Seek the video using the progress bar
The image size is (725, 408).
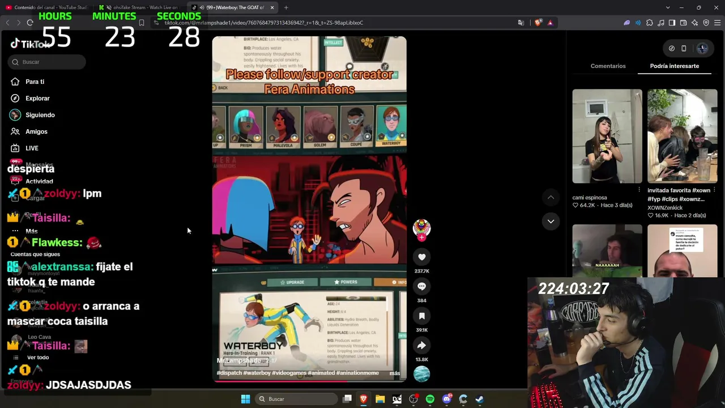[x=309, y=381]
